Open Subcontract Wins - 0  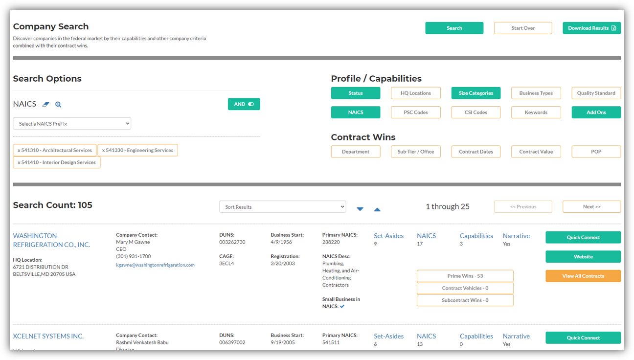click(465, 300)
